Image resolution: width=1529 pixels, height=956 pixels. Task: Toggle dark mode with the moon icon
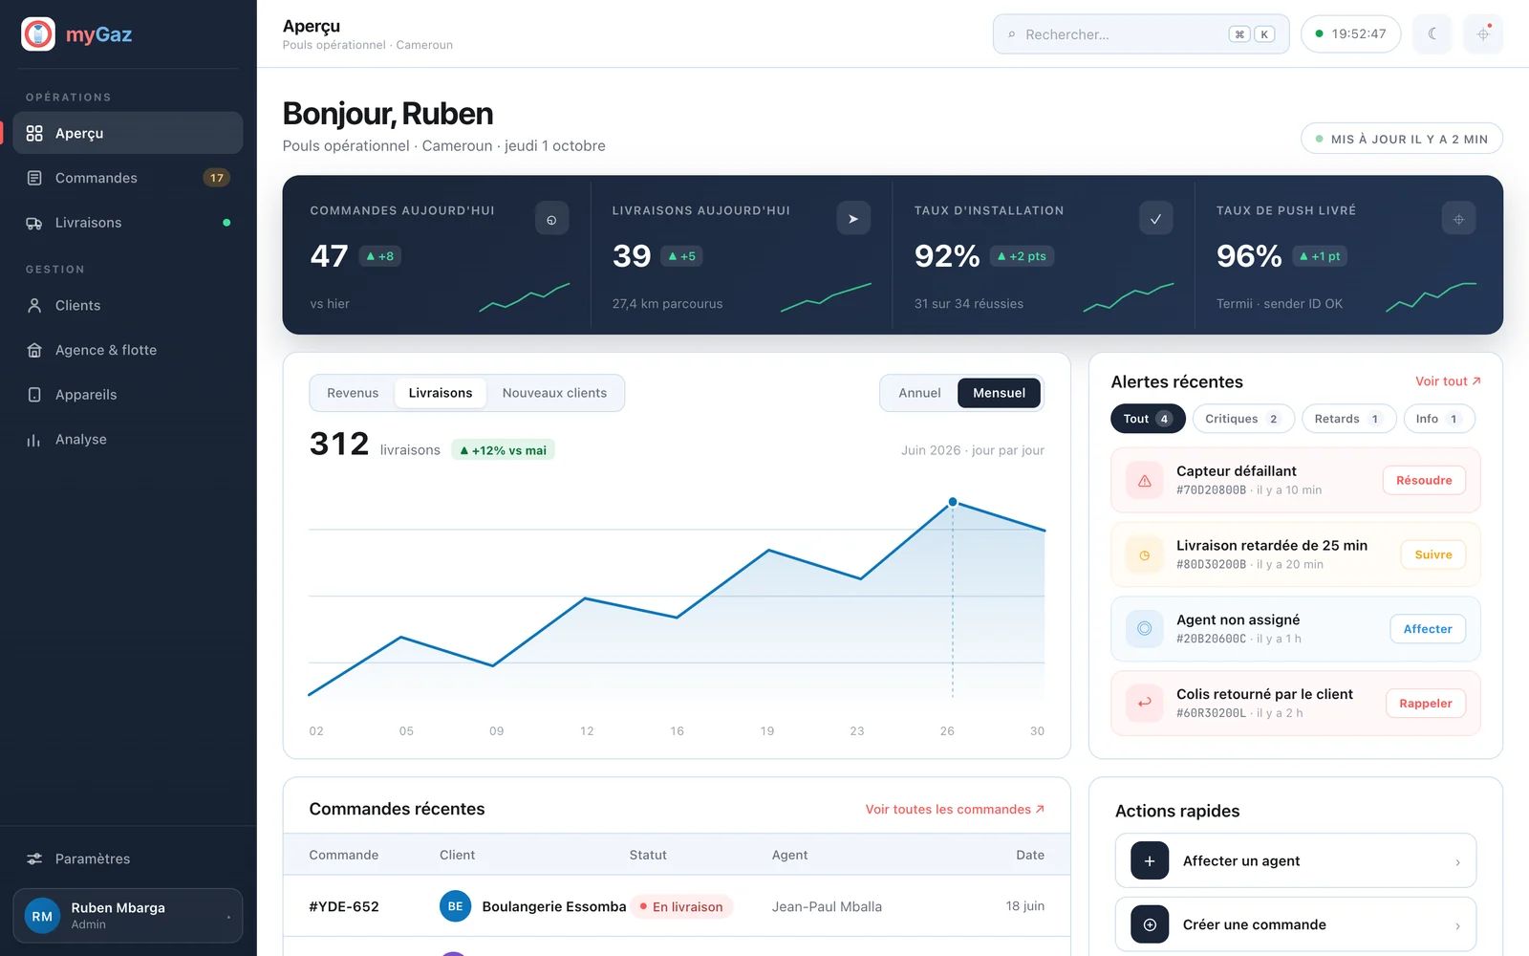(1432, 34)
